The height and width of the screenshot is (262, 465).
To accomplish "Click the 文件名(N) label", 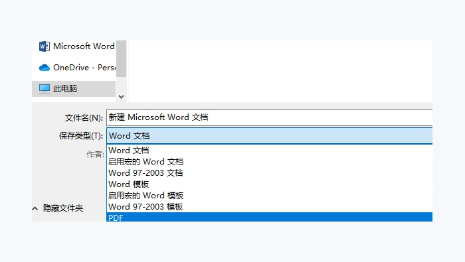I will (84, 118).
